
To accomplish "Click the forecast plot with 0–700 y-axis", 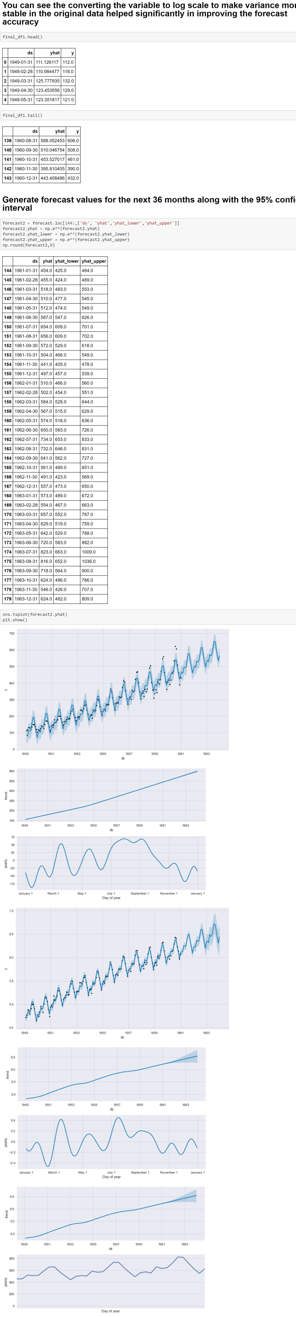I will coord(122,689).
